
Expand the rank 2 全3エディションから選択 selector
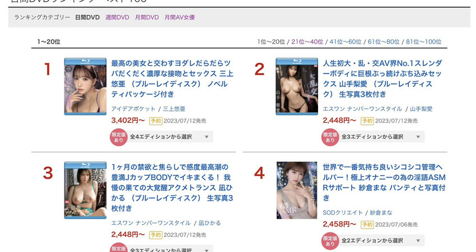(381, 137)
